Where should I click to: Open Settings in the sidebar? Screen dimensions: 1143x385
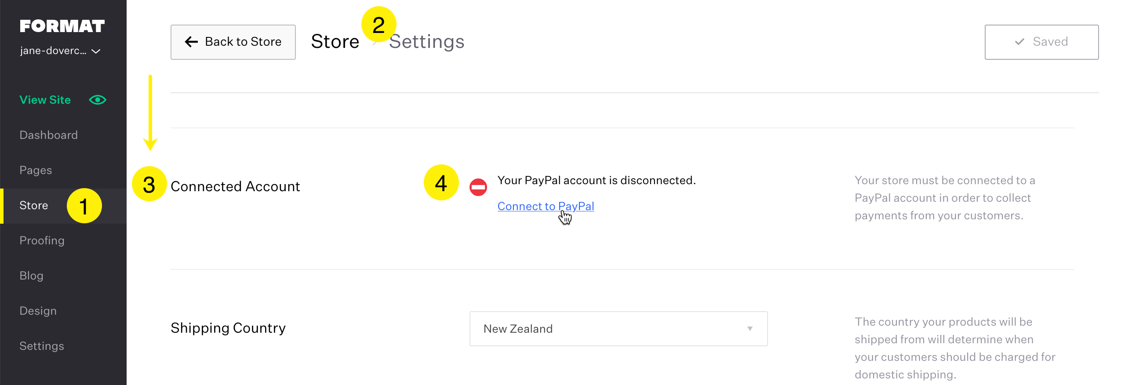point(42,346)
